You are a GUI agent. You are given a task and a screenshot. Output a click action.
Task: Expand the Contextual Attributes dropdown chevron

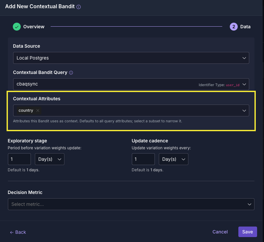[244, 110]
